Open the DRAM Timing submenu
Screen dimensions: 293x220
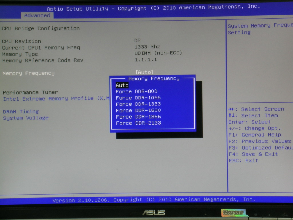point(21,112)
